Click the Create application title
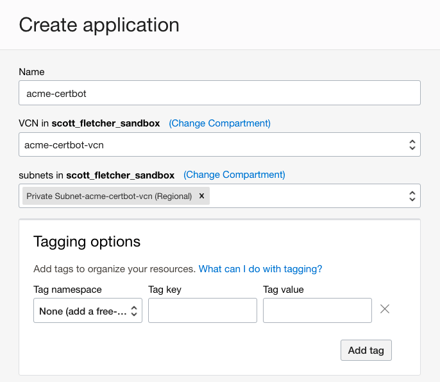Viewport: 440px width, 382px height. coord(99,25)
